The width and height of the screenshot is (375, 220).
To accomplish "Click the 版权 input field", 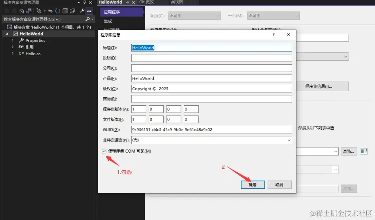I will tap(212, 89).
